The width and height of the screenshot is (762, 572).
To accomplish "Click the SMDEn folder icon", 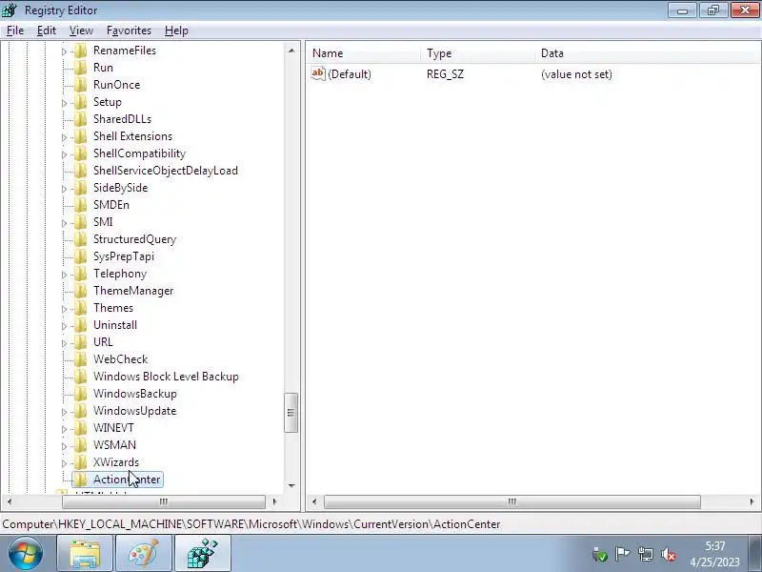I will tap(81, 205).
